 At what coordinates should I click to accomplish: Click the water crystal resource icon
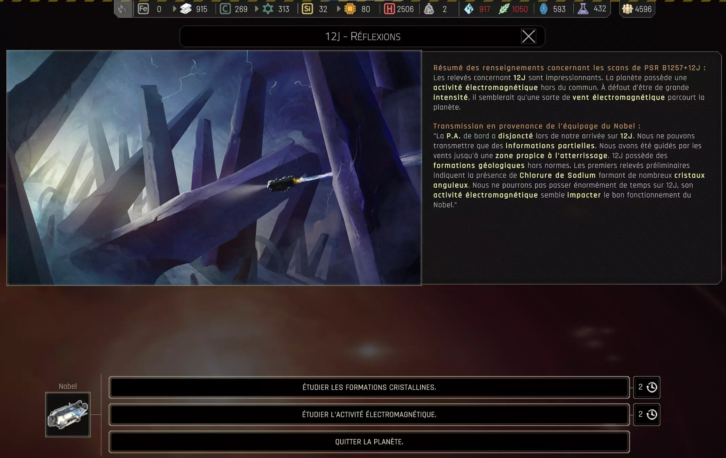pyautogui.click(x=469, y=9)
